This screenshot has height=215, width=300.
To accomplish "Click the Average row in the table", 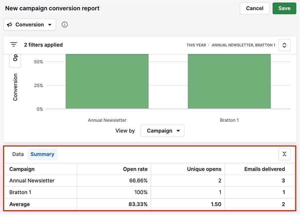I will [x=20, y=204].
